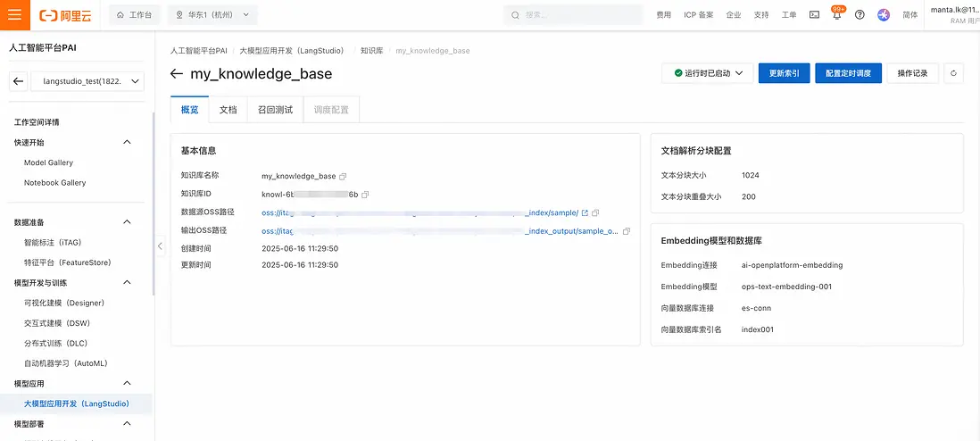Click the es-conn vector database value
The image size is (980, 441).
756,308
